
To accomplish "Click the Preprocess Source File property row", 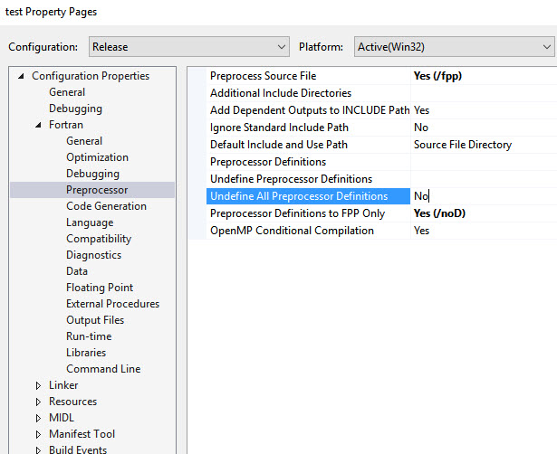I will [x=263, y=76].
